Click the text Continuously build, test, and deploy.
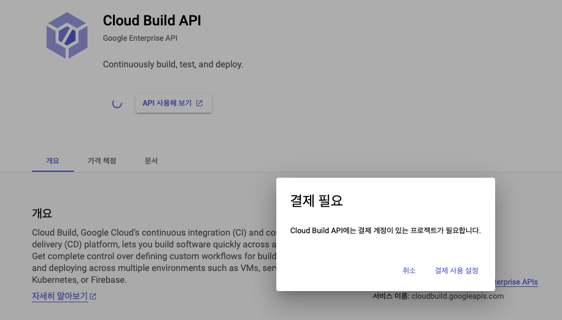Image resolution: width=562 pixels, height=320 pixels. pyautogui.click(x=173, y=64)
